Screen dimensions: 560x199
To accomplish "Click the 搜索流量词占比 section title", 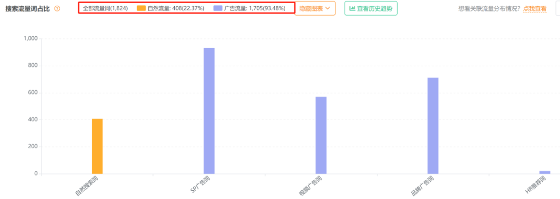I will [27, 9].
